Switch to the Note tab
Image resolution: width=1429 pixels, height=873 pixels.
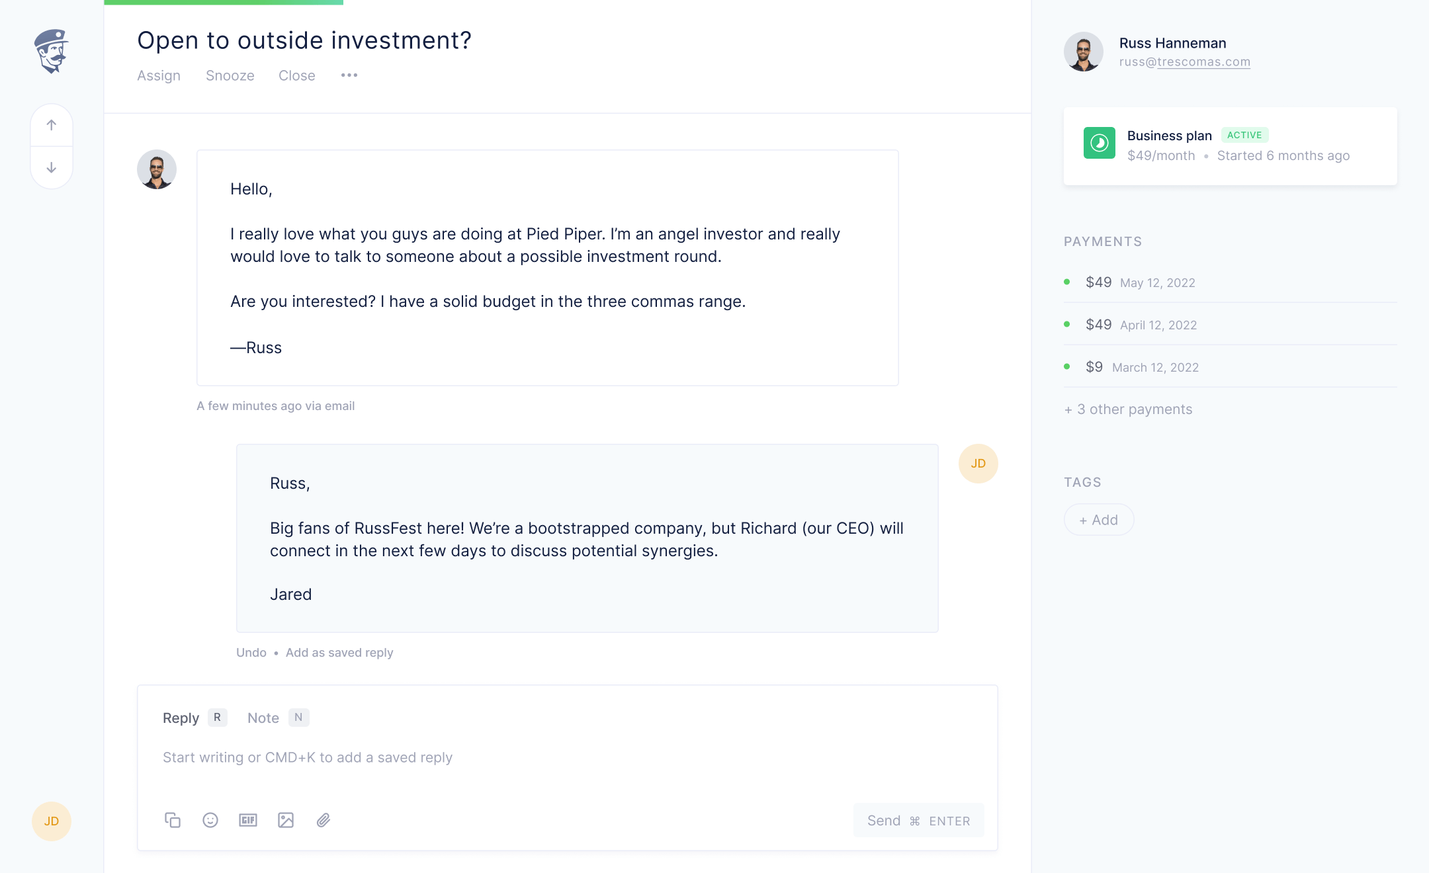pyautogui.click(x=263, y=718)
